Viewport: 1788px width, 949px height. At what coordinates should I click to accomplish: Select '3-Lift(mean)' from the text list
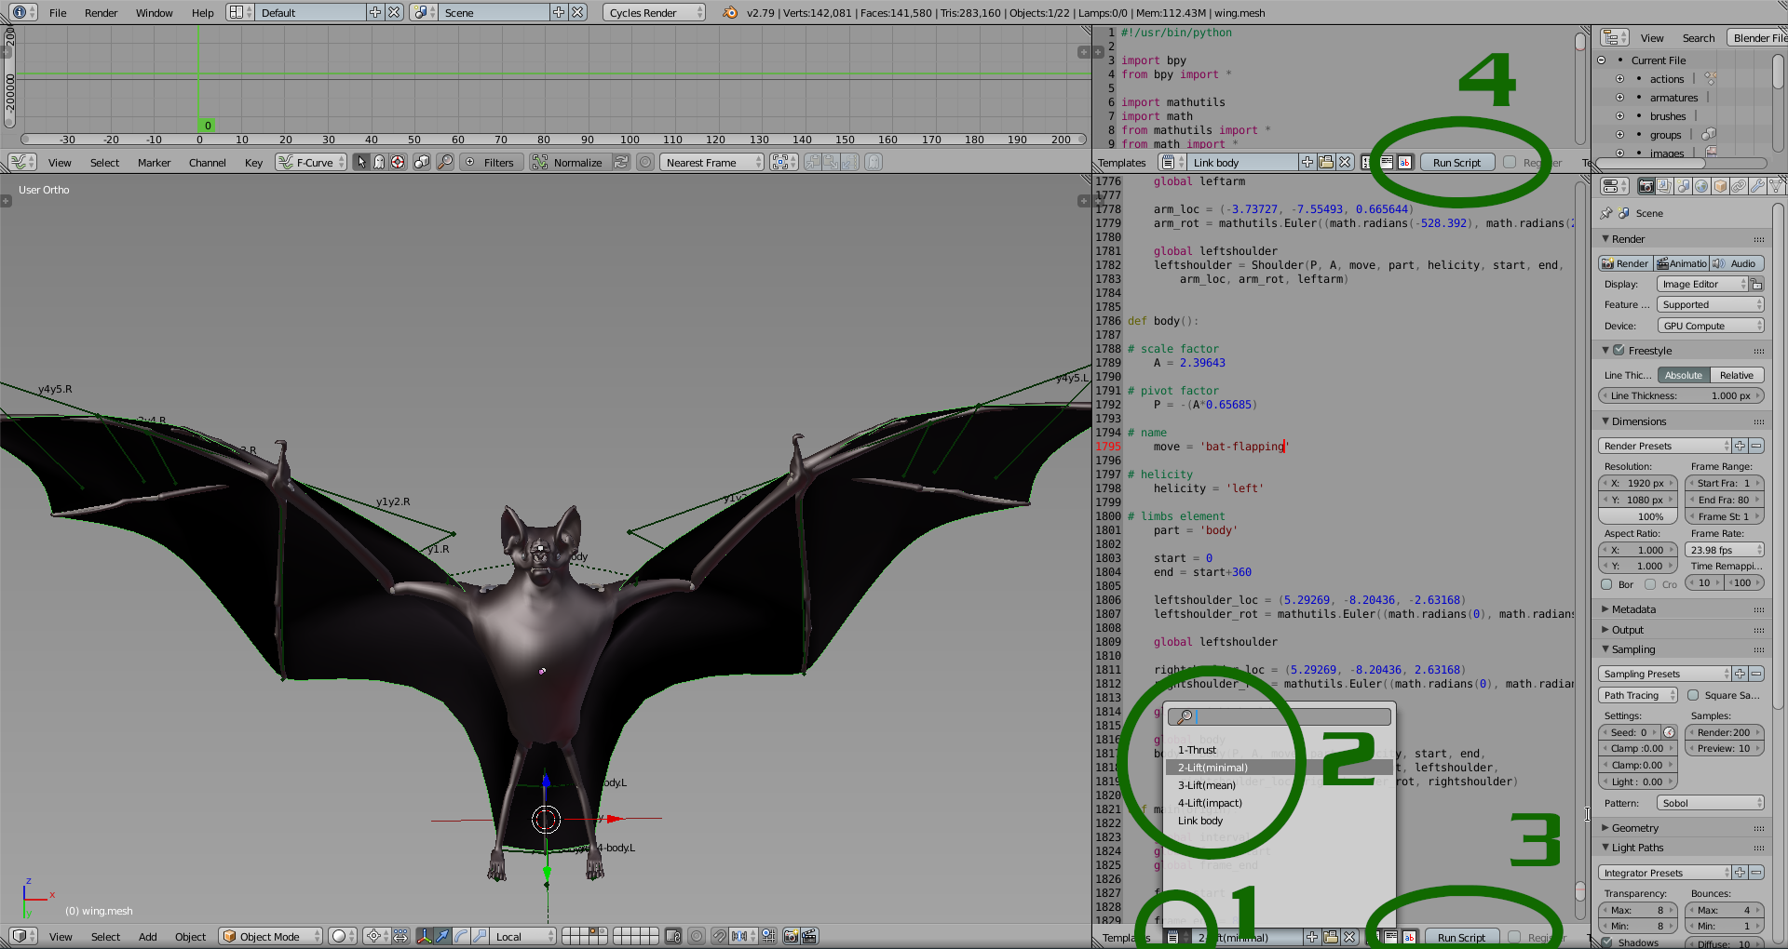coord(1206,785)
